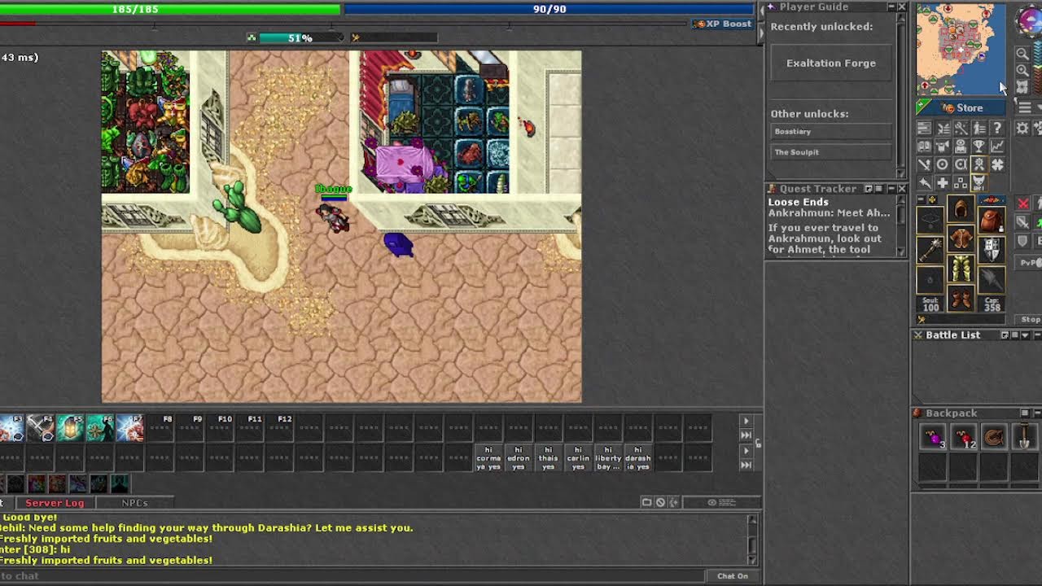
Task: Jump to last page of top action bar
Action: click(x=746, y=435)
